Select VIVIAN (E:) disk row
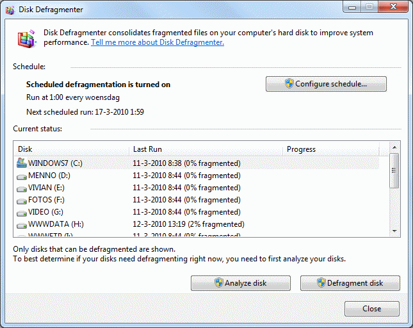413x328 pixels. pos(197,188)
